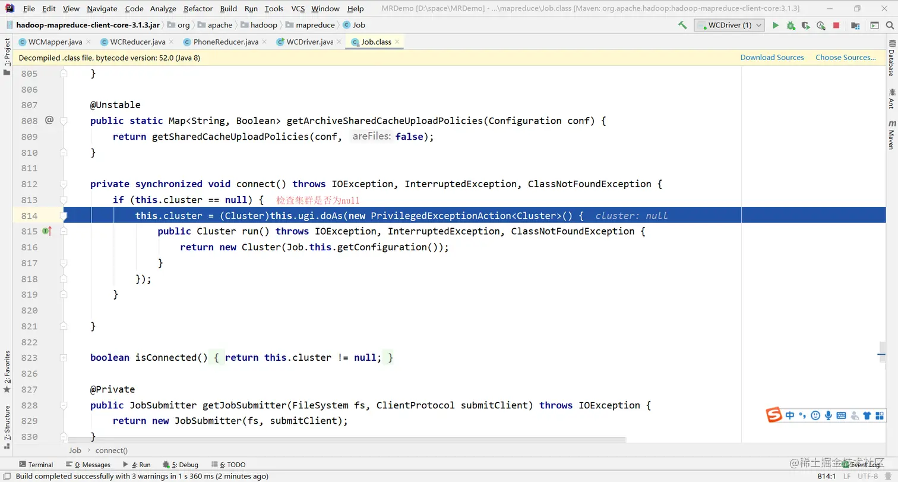Open the Sogou soft keyboard icon
Image resolution: width=898 pixels, height=482 pixels.
point(841,415)
